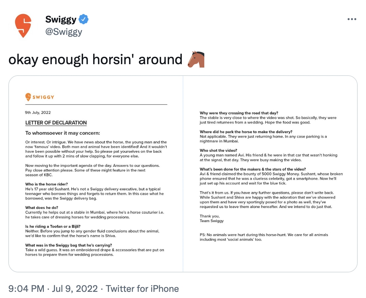This screenshot has width=366, height=298.
Task: Open the three-dot more options menu
Action: (351, 19)
